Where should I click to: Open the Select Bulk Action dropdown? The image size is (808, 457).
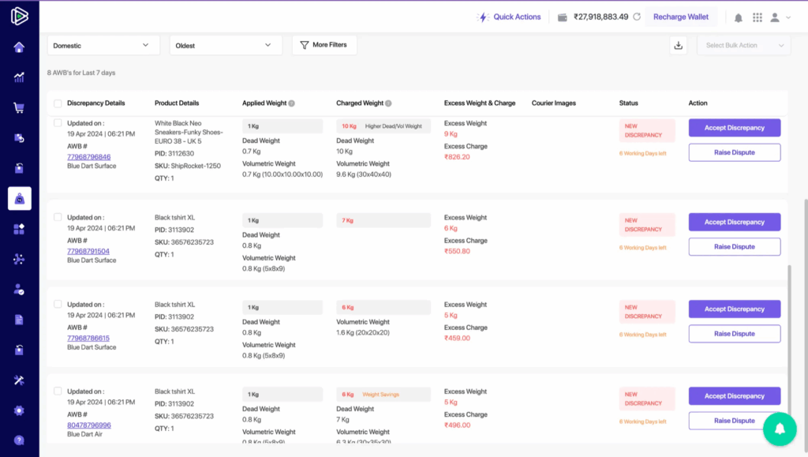click(743, 46)
